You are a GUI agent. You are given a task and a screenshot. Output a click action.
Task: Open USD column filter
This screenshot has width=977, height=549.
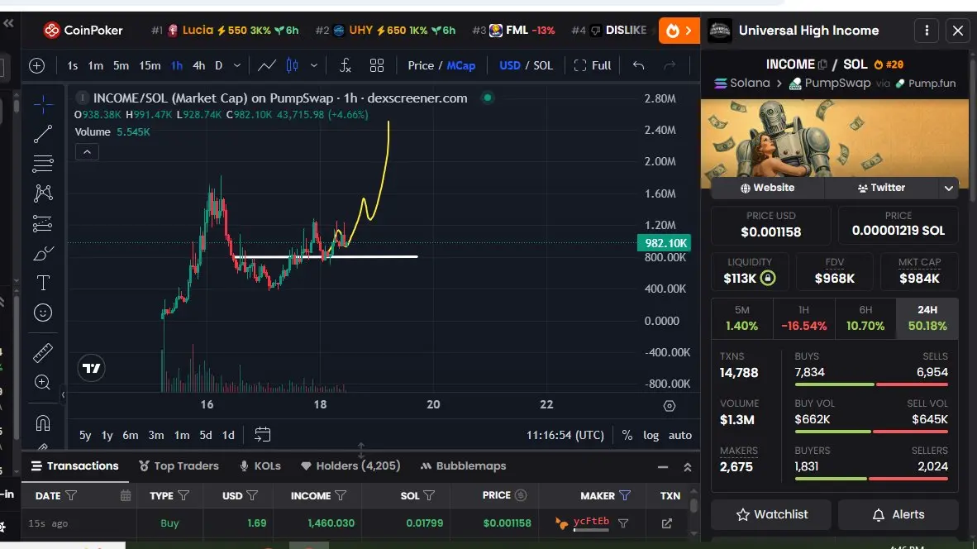252,495
